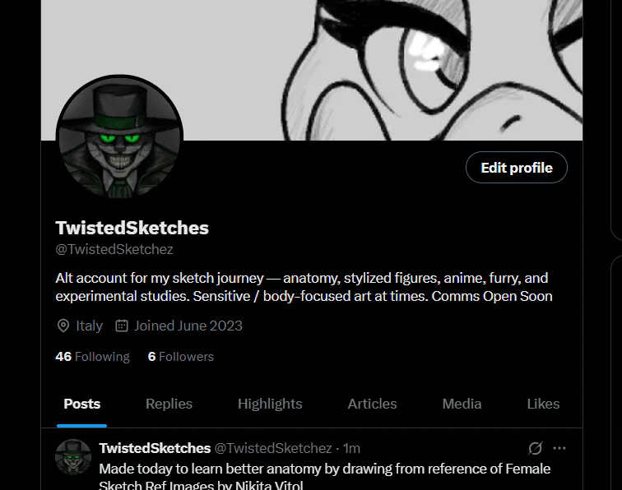This screenshot has width=622, height=490.
Task: Click the @TwistedSketchez handle in the post header
Action: tap(273, 448)
